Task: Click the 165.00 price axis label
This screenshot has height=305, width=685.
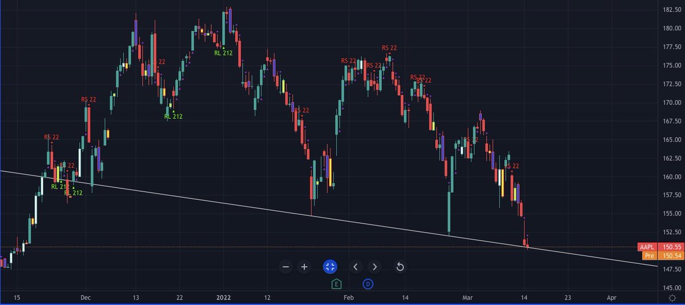Action: (x=671, y=140)
